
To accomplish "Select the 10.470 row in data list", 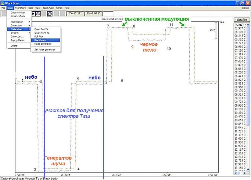I will click(x=240, y=116).
